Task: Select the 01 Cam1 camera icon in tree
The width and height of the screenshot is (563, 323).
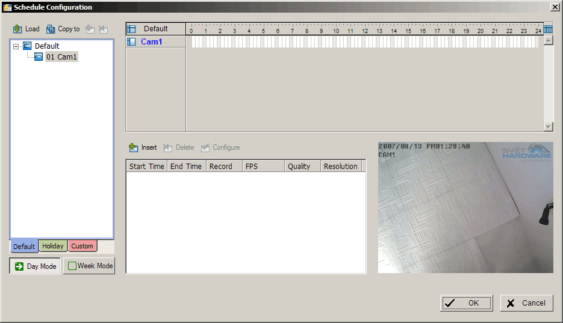Action: coord(39,57)
